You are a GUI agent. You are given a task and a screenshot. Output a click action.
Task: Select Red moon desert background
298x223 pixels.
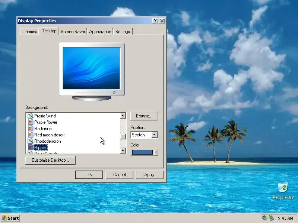50,135
